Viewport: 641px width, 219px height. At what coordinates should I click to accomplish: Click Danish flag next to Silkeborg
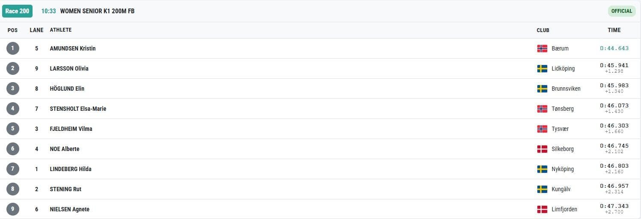coord(542,149)
